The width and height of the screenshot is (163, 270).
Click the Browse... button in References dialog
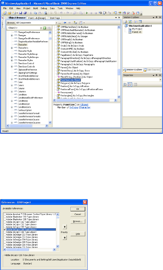[78, 221]
